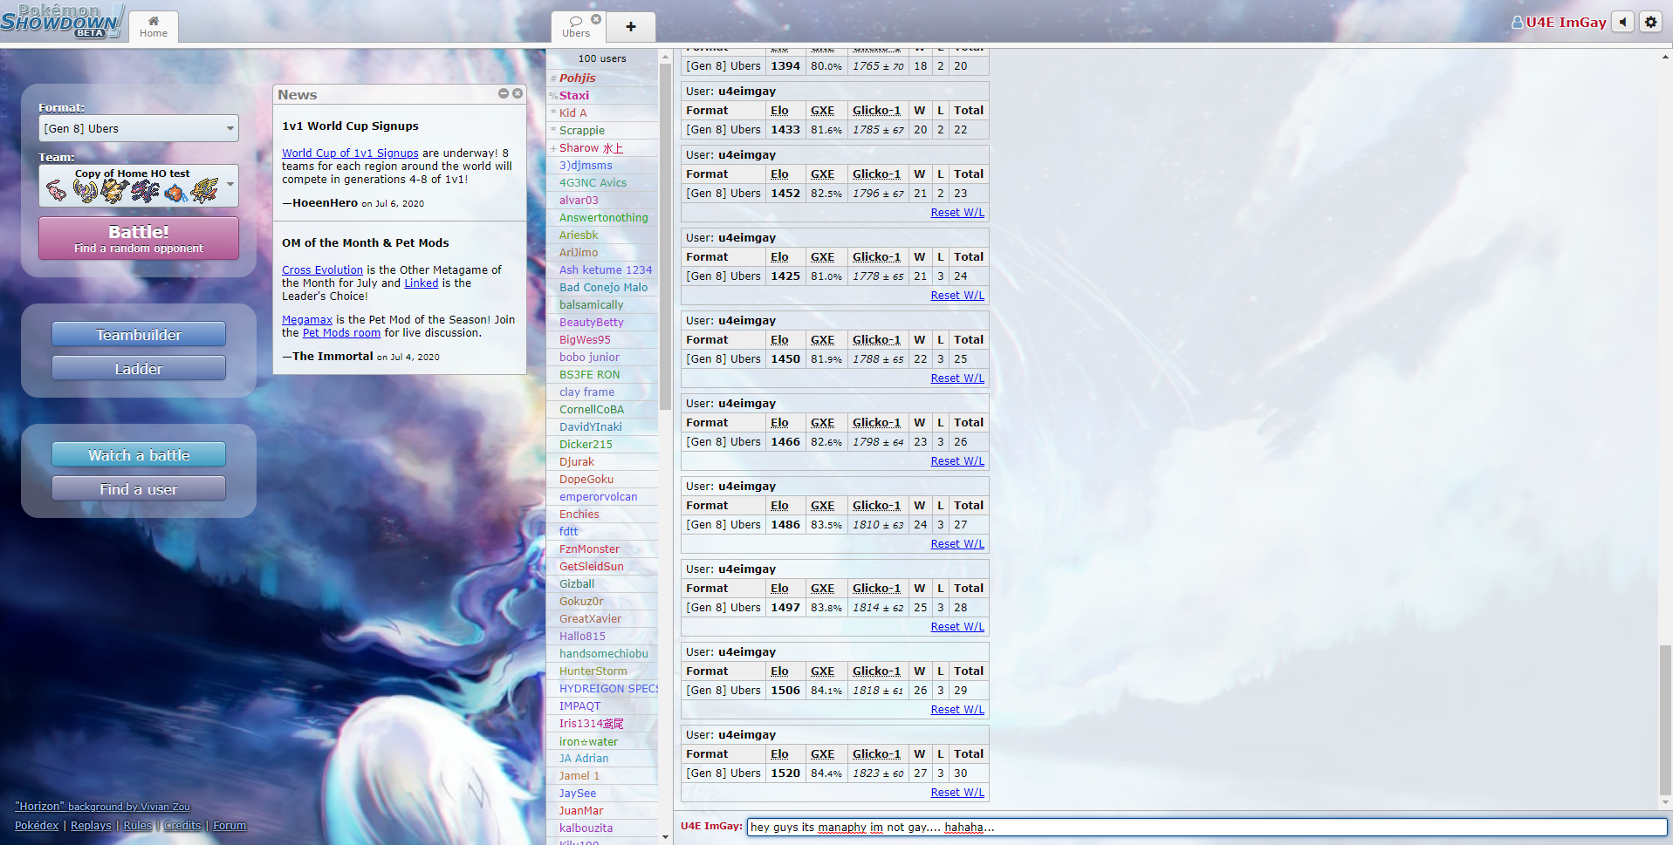Screen dimensions: 1673x845
Task: Select user BeautyBetty in user list
Action: 602,322
